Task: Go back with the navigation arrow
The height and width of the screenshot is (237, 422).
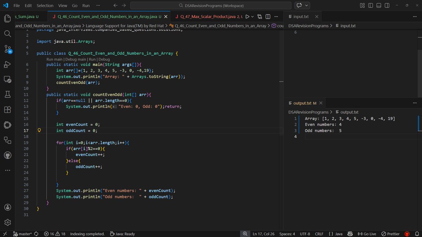Action: [x=116, y=6]
